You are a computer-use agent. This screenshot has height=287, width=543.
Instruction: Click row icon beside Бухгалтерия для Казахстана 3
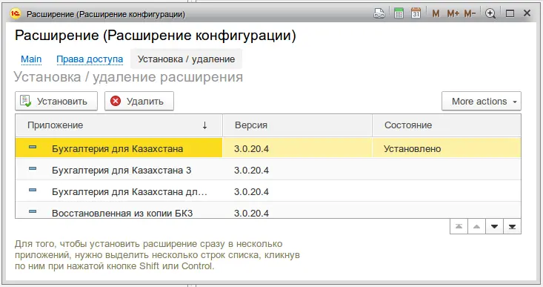click(x=33, y=169)
